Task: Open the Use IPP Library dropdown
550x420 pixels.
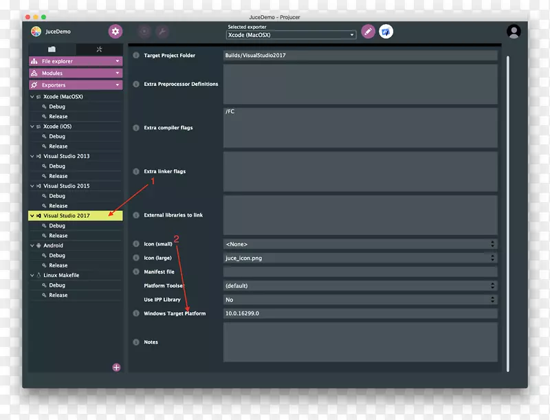Action: pos(492,299)
